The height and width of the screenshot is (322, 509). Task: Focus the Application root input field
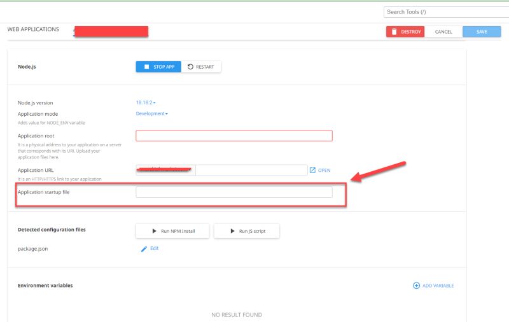point(234,136)
